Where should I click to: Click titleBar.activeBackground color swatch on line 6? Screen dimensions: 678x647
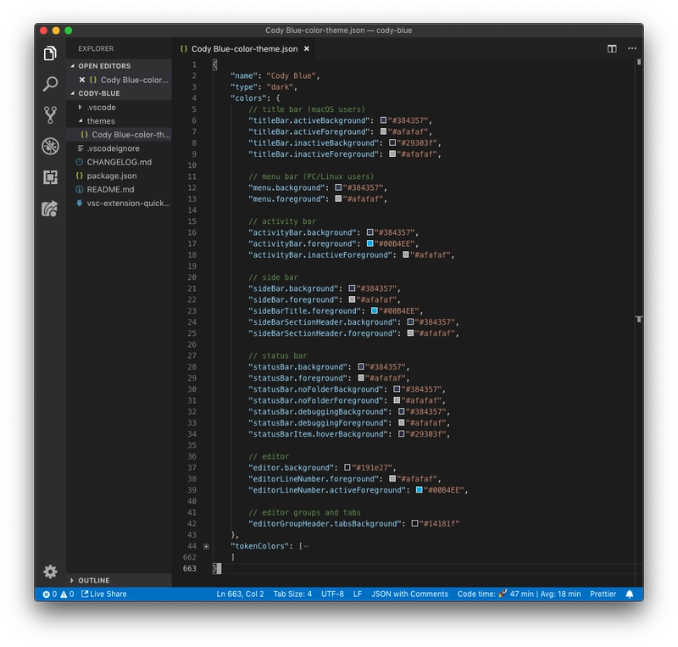click(x=383, y=120)
